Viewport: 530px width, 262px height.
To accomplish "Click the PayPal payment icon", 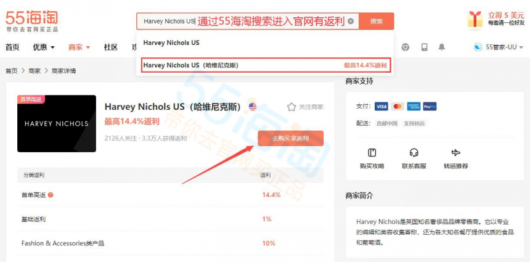I will pyautogui.click(x=430, y=107).
